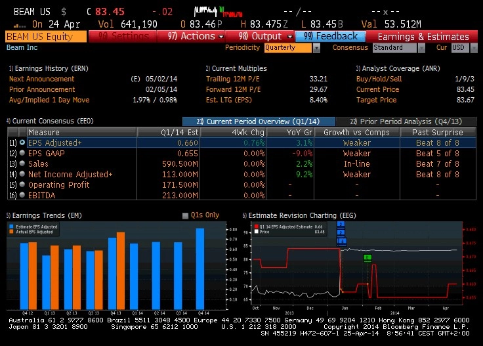
Task: Click Beat 7 of 8 surprise cell
Action: coord(438,163)
